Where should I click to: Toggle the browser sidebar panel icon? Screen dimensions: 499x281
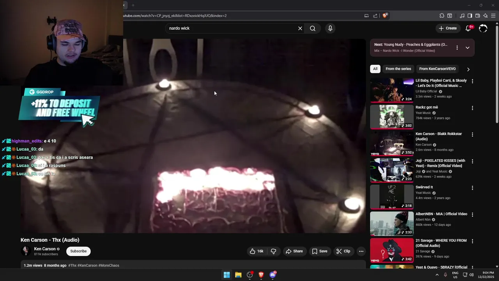[470, 16]
